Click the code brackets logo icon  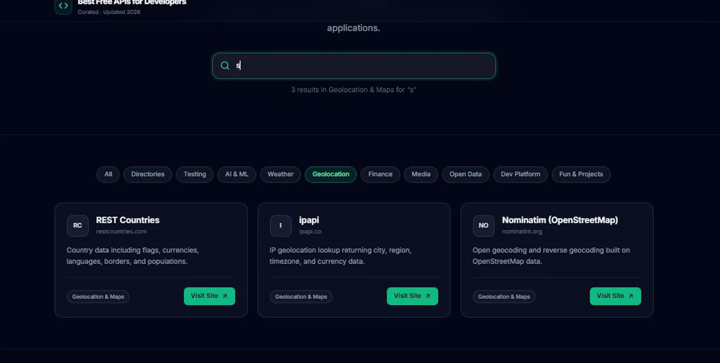click(x=63, y=6)
